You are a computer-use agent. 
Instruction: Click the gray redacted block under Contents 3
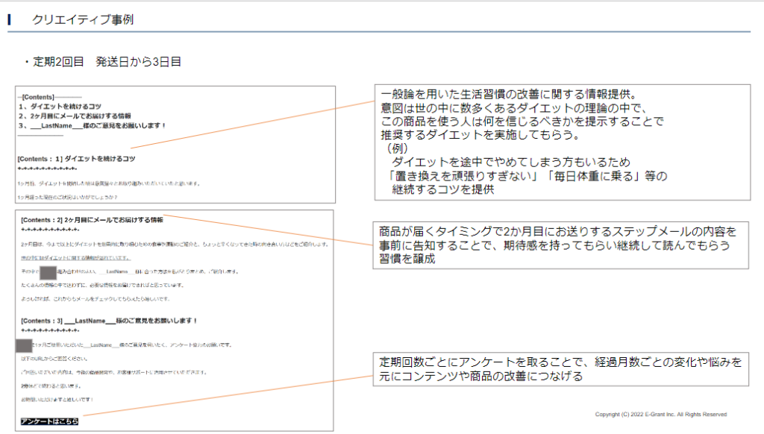24,345
